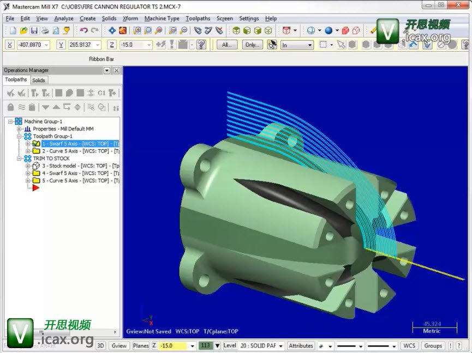The image size is (472, 353).
Task: Click the Attributes button
Action: 301,346
